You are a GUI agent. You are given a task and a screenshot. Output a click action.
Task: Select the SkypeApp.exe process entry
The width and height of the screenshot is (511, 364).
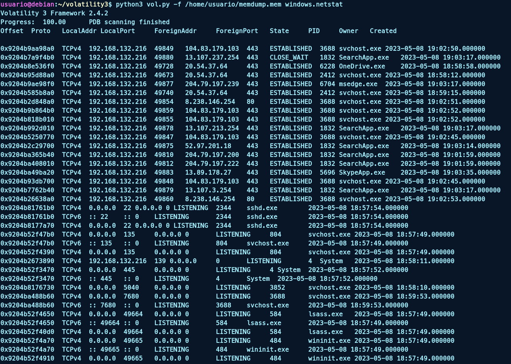point(362,172)
